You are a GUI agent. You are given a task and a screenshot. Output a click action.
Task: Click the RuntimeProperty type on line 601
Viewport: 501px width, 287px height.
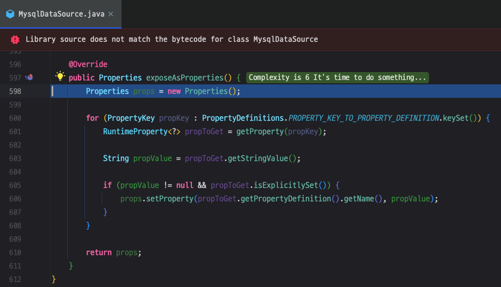135,132
